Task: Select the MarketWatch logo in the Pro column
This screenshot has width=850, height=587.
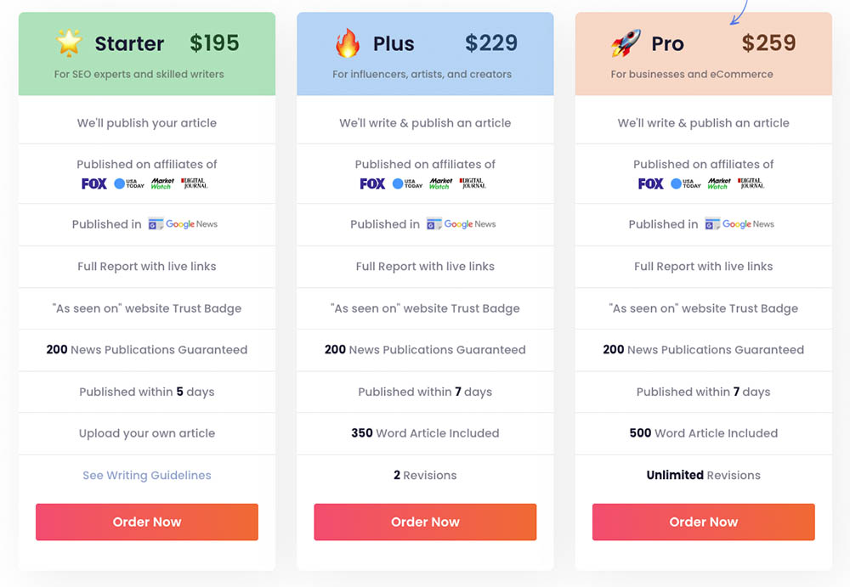Action: point(719,183)
